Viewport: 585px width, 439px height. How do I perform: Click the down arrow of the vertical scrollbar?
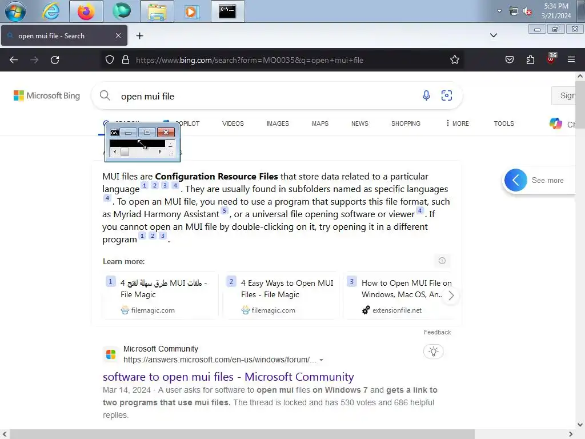point(580,425)
